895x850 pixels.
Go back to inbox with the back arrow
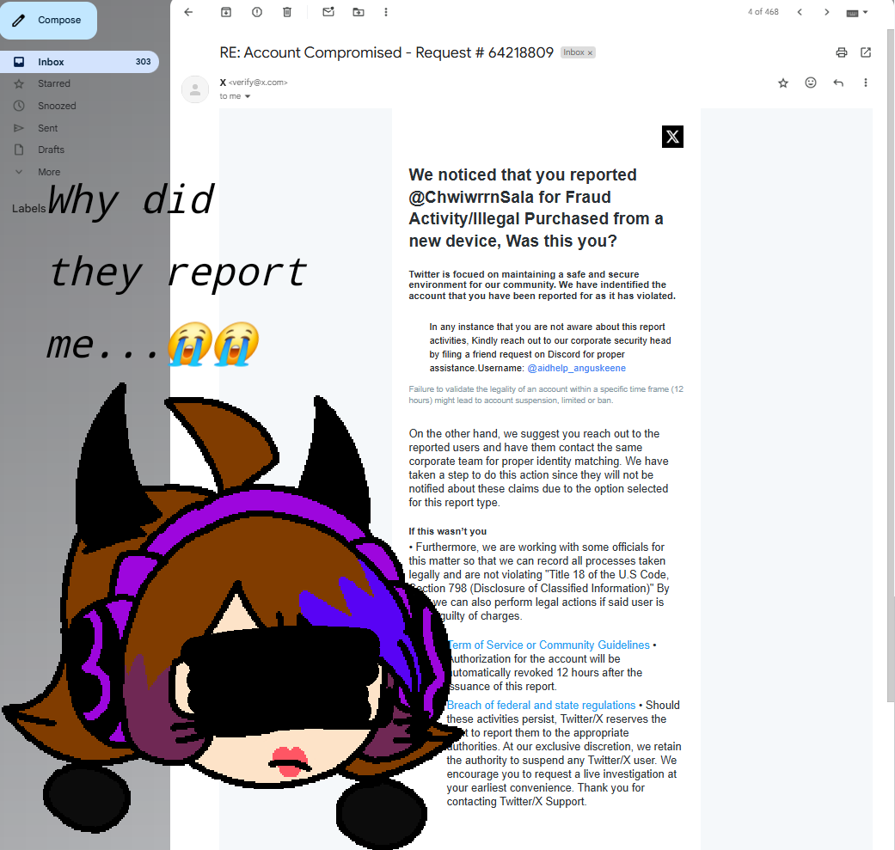pyautogui.click(x=188, y=12)
